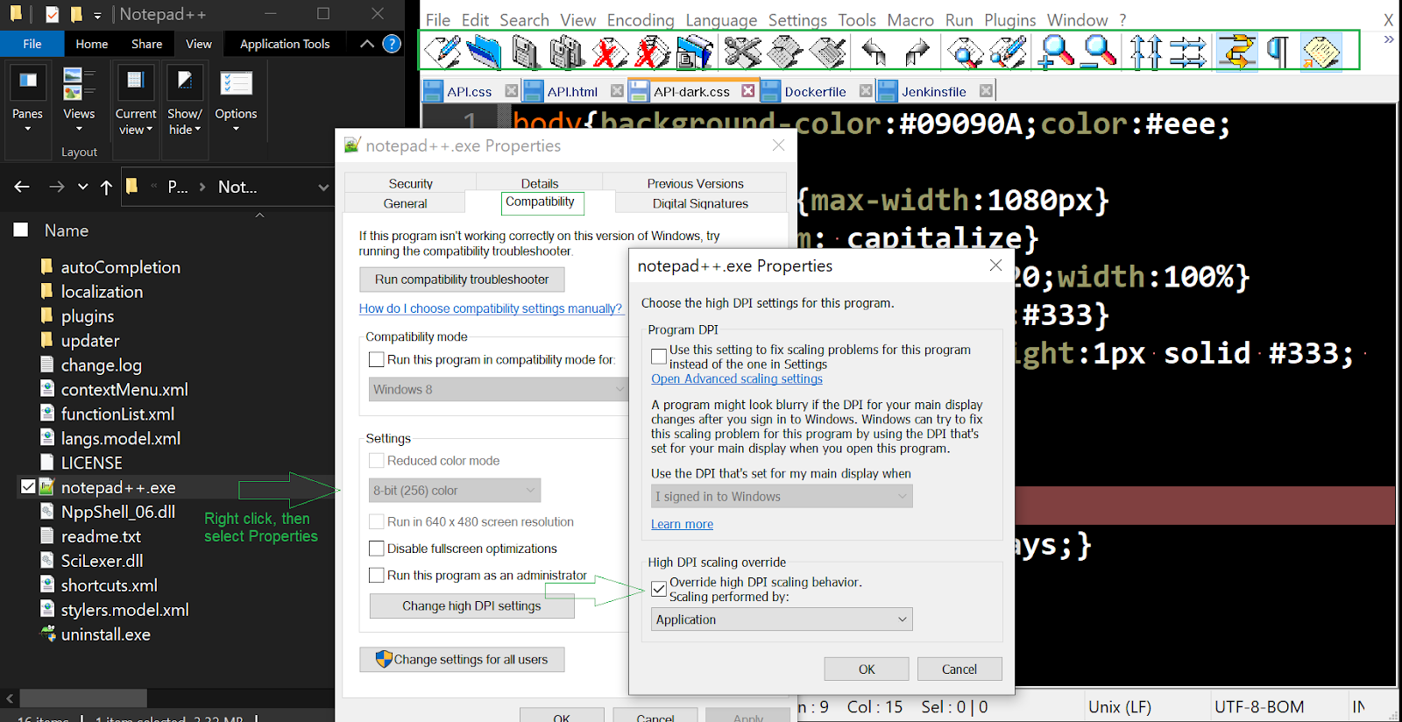Image resolution: width=1402 pixels, height=722 pixels.
Task: Click the Explorer Up one level arrow
Action: pyautogui.click(x=106, y=187)
